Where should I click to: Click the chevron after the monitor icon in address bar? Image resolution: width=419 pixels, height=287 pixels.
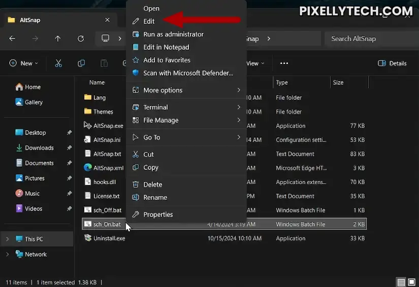tap(120, 39)
